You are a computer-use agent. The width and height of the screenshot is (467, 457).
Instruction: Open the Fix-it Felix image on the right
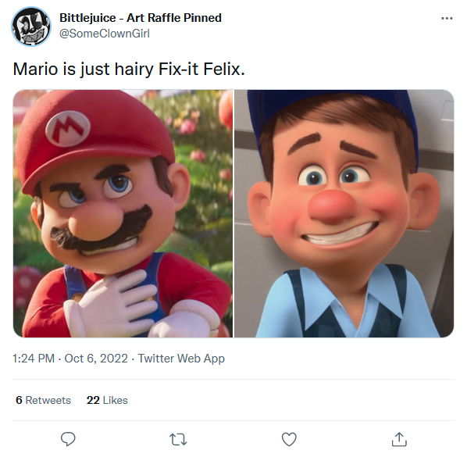tap(344, 213)
